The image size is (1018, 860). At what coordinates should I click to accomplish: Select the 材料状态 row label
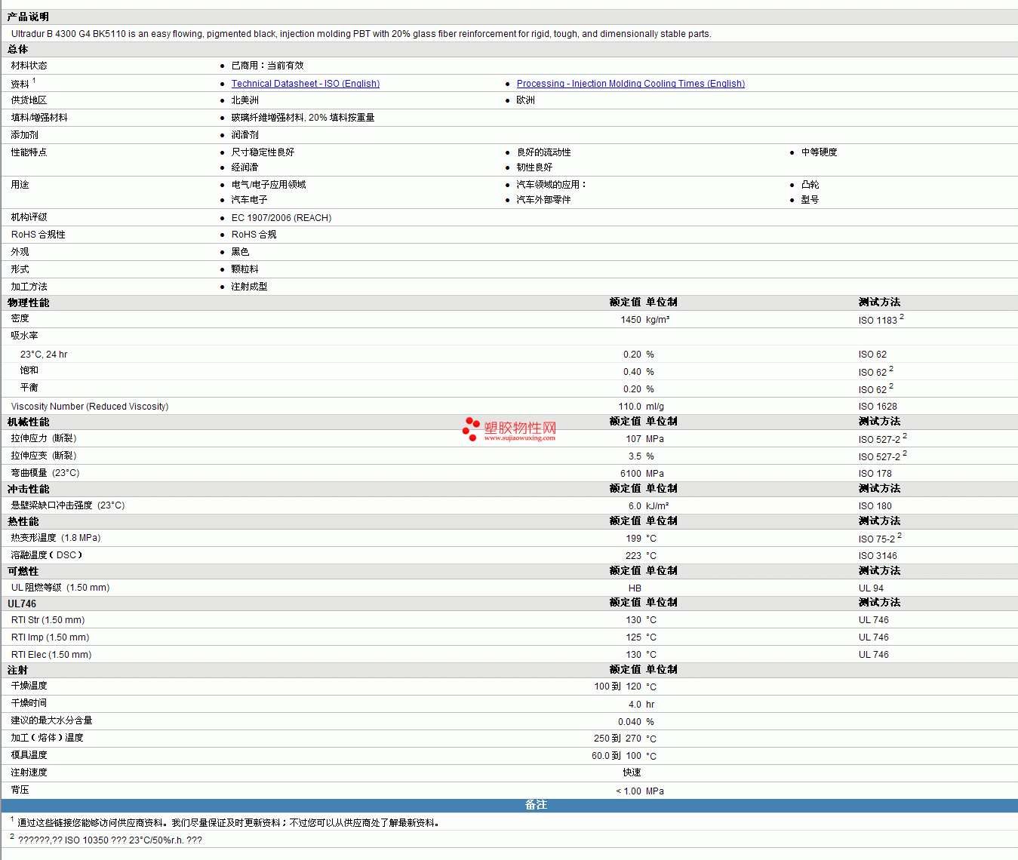tap(29, 66)
